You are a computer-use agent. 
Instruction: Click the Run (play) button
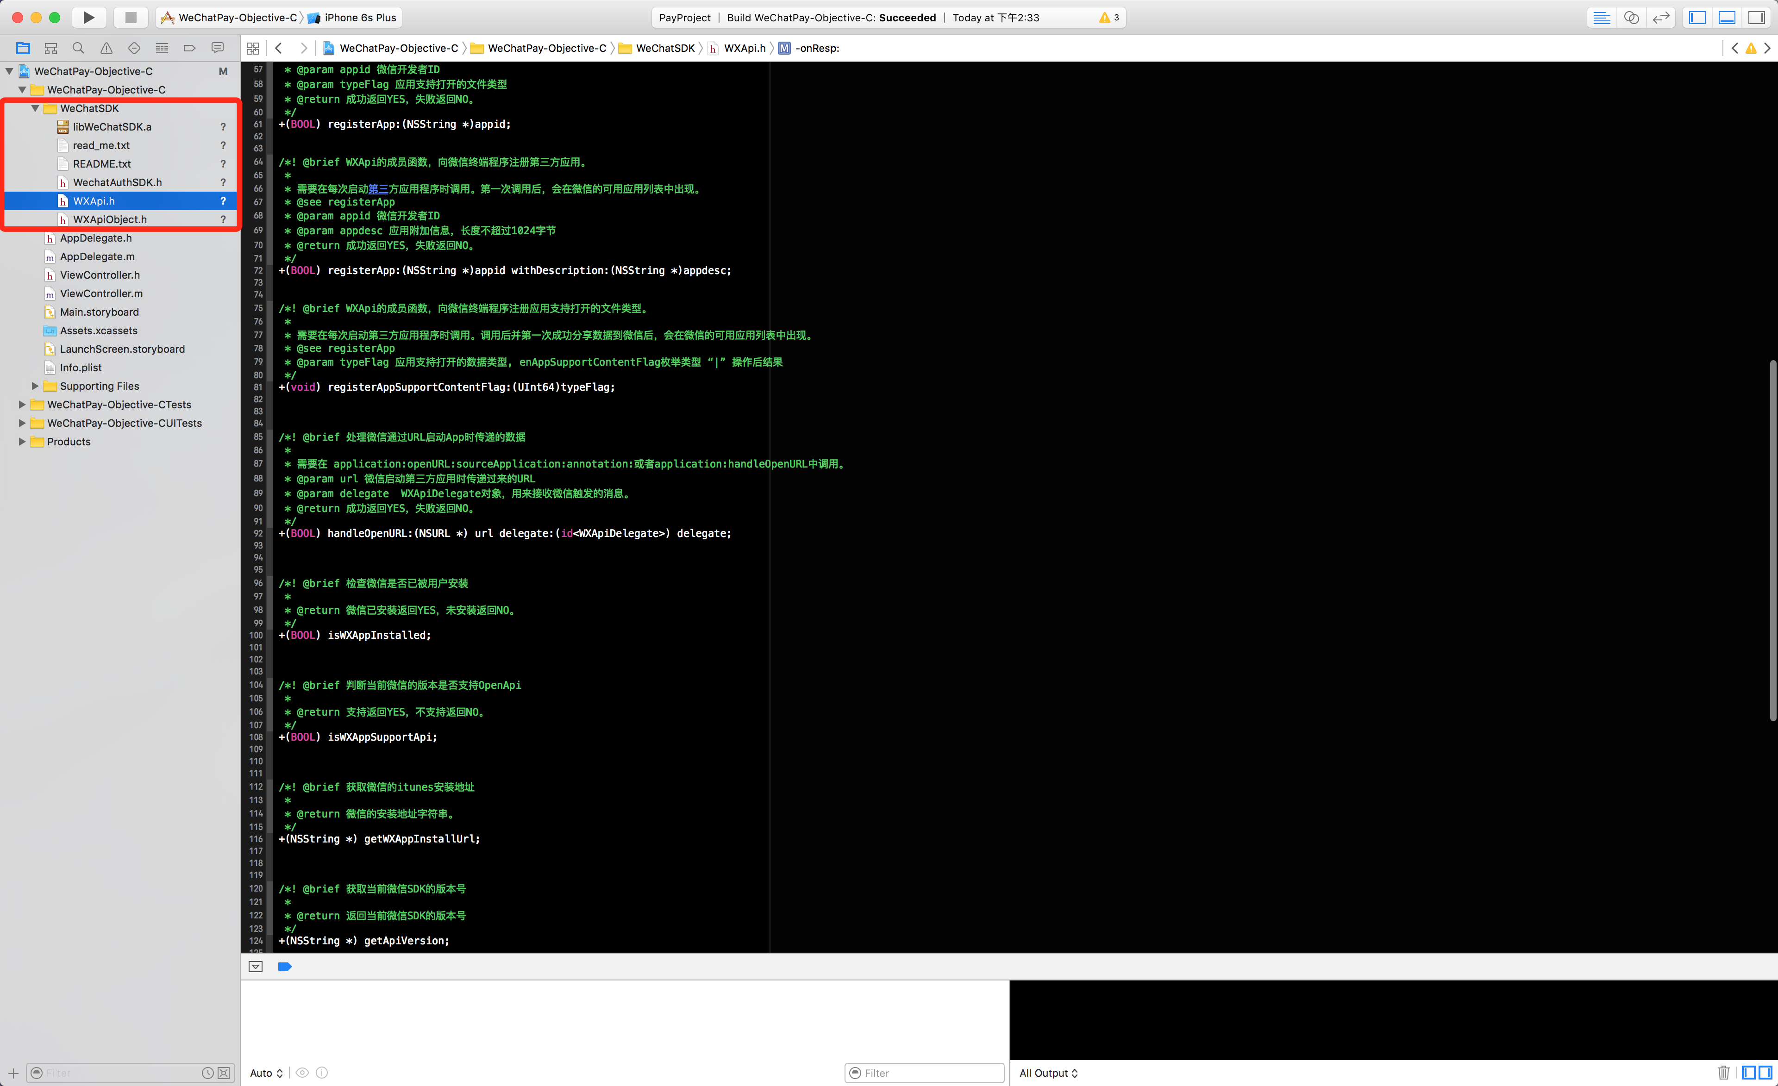(88, 17)
